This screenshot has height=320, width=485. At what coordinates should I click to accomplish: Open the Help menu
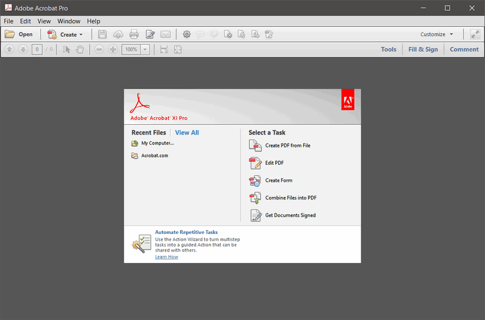(93, 21)
